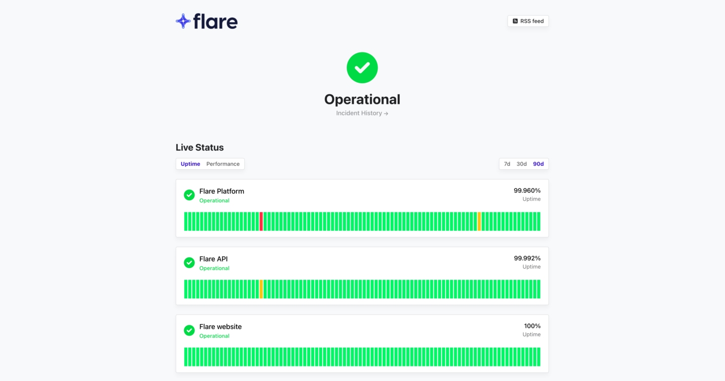Click the green Operational checkmark icon
725x381 pixels.
(x=362, y=67)
